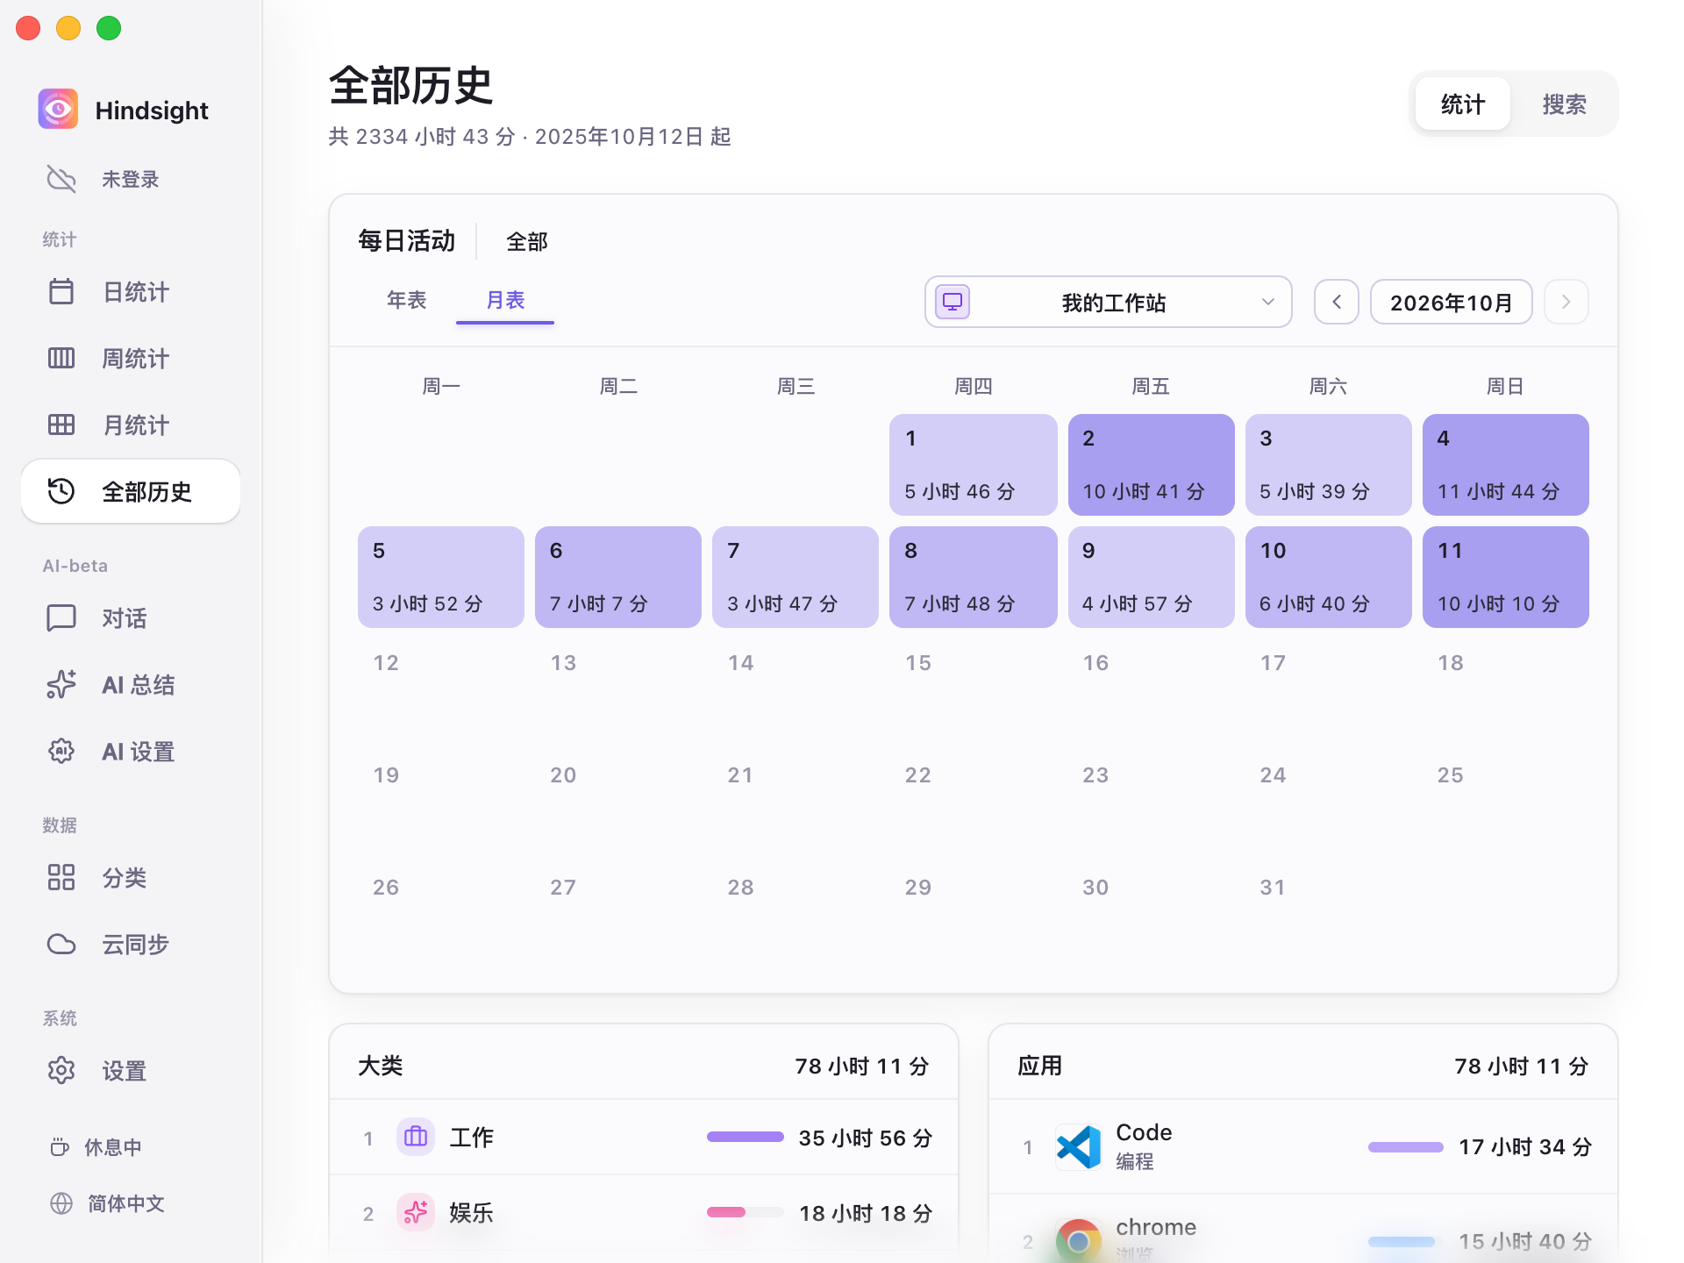
Task: Click the 休息中 status label
Action: [113, 1147]
